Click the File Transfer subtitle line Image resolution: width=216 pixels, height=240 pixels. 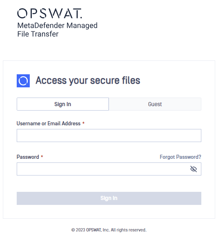tap(38, 34)
